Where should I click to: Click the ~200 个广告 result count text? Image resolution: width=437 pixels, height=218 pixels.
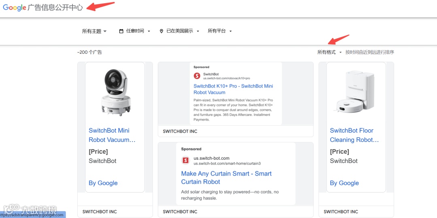pos(89,52)
